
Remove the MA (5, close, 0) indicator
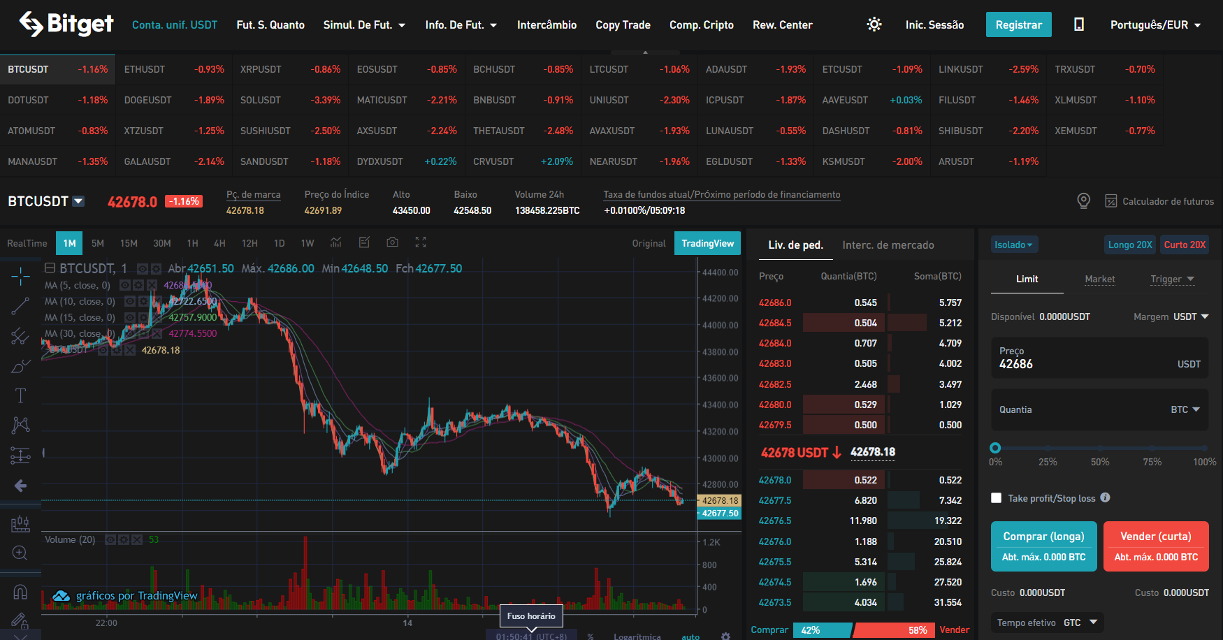pyautogui.click(x=150, y=285)
